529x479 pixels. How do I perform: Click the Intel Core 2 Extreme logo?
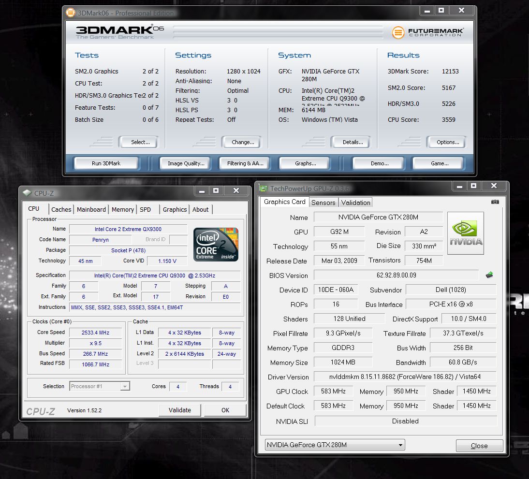pyautogui.click(x=216, y=244)
